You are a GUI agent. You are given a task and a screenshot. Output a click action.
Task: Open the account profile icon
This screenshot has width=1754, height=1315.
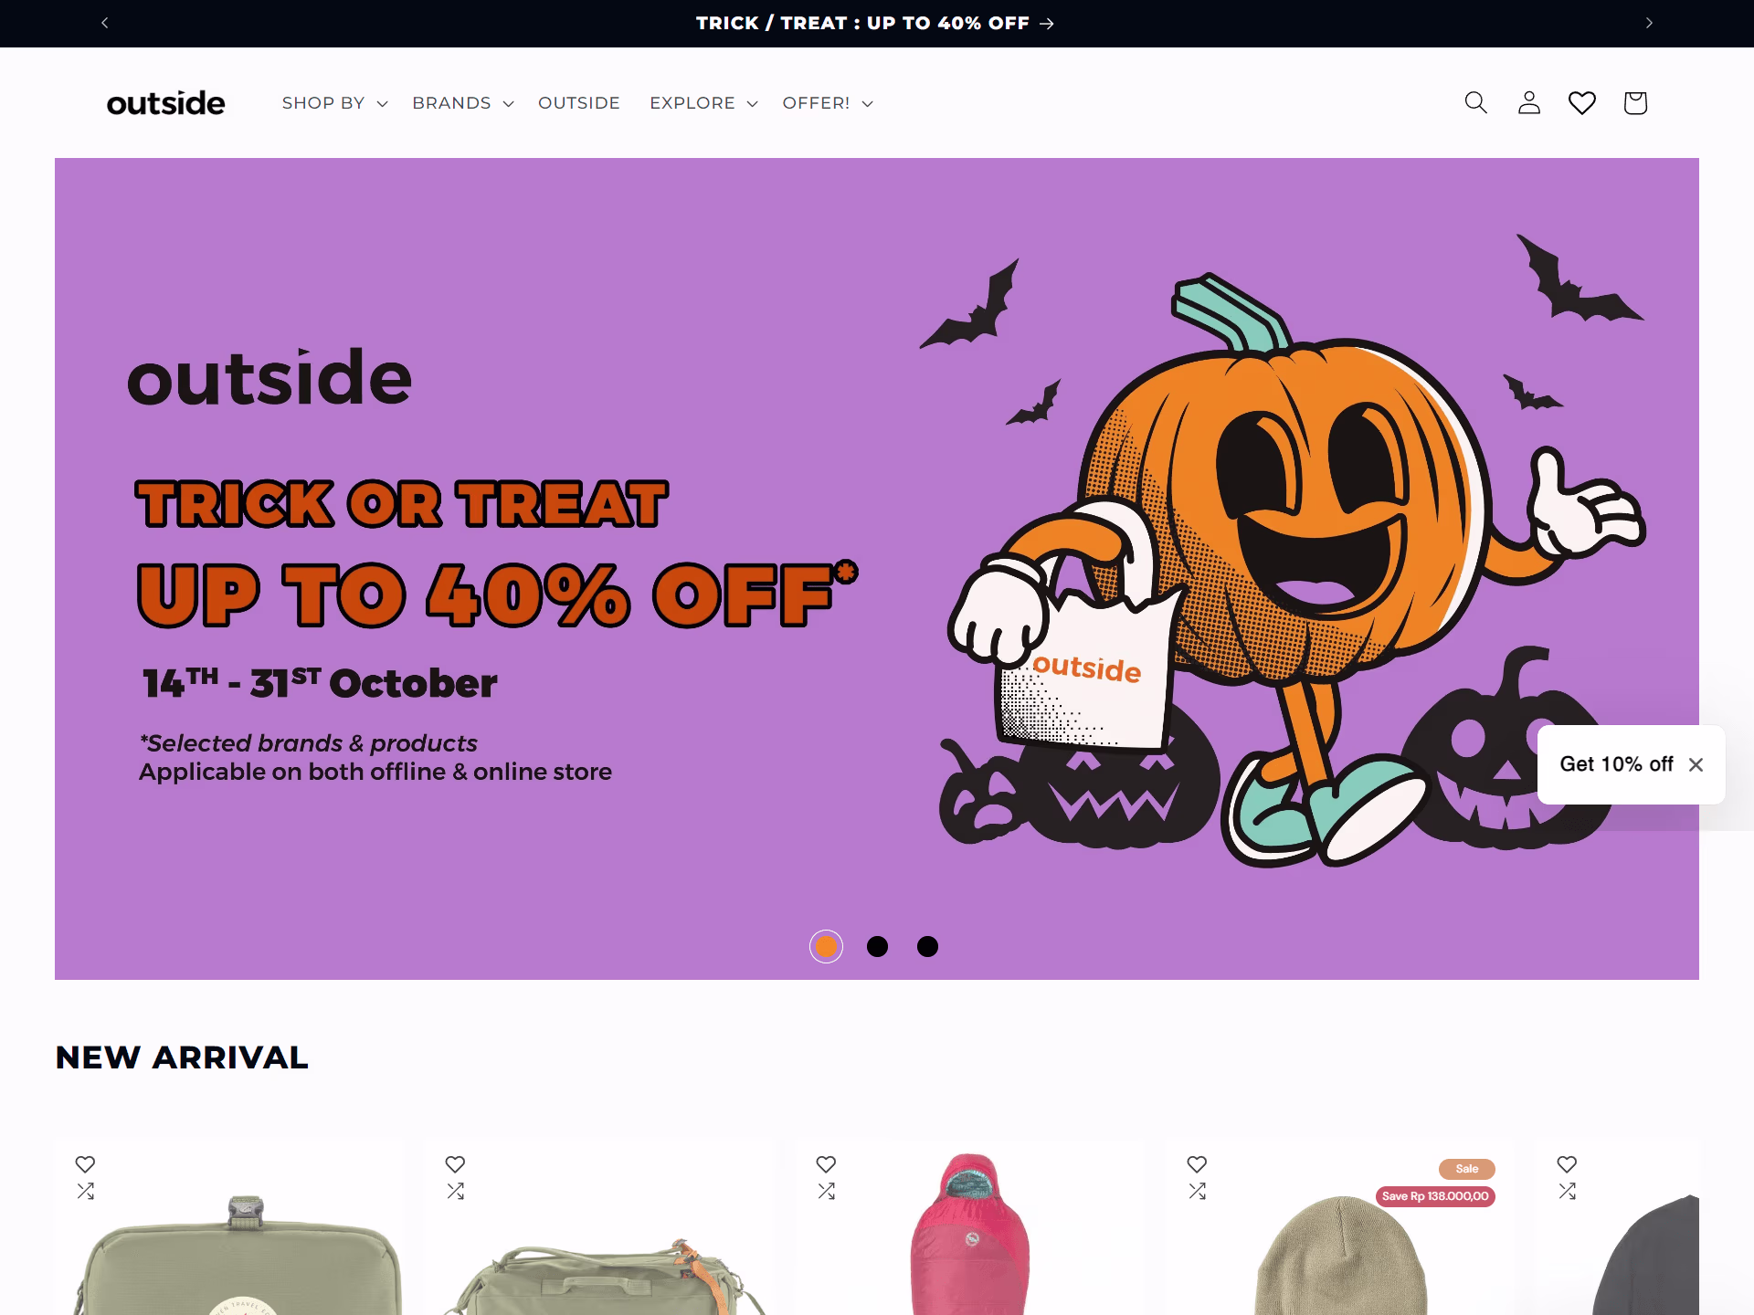tap(1528, 102)
